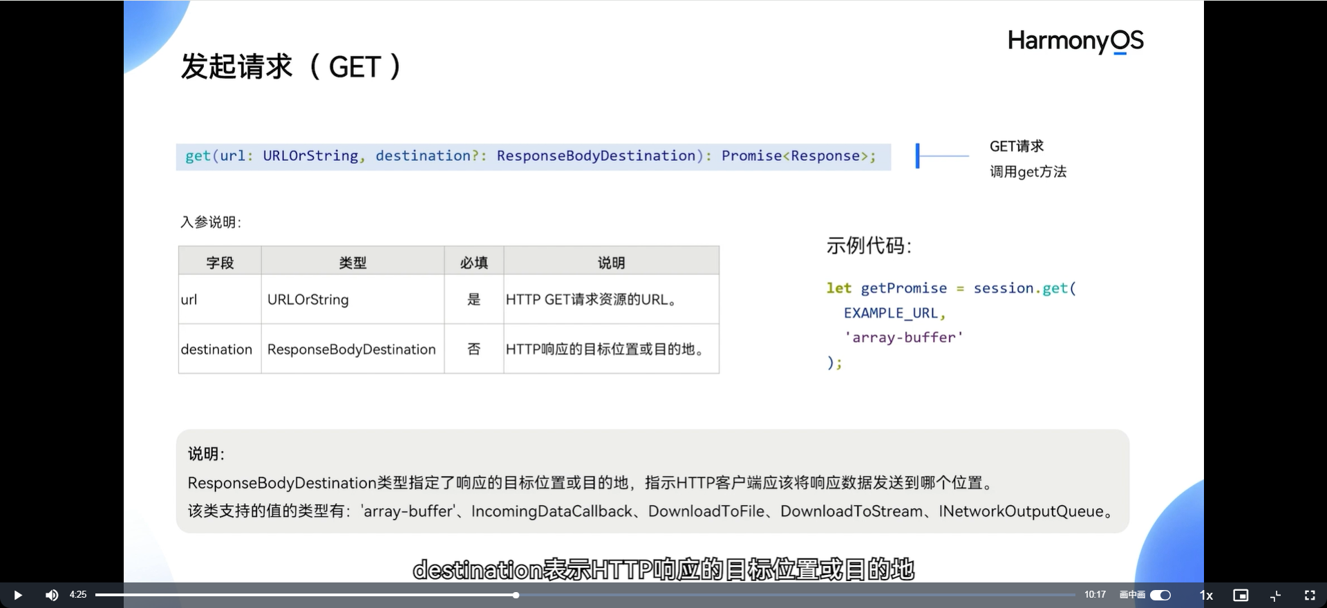Screen dimensions: 1327x608
Task: Click the subtitle destination表示HTTP响应的目标位置或目的地
Action: point(663,570)
